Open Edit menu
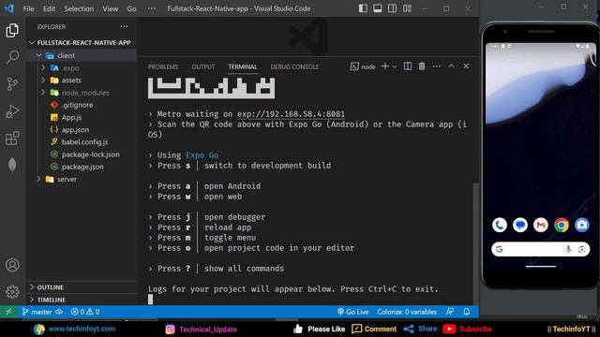Image resolution: width=600 pixels, height=337 pixels. (49, 8)
